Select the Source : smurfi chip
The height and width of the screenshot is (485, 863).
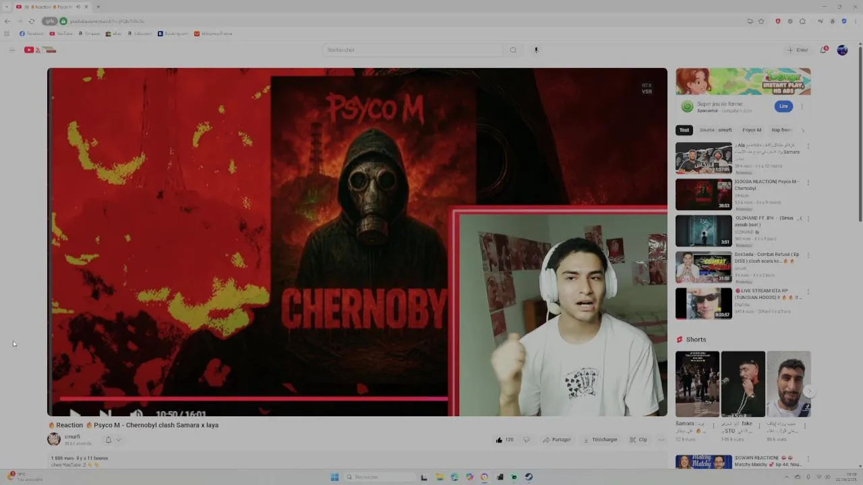[715, 130]
